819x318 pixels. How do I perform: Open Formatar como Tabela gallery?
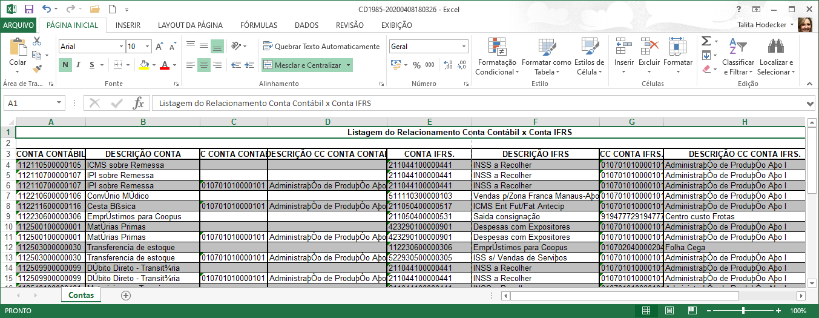click(547, 56)
